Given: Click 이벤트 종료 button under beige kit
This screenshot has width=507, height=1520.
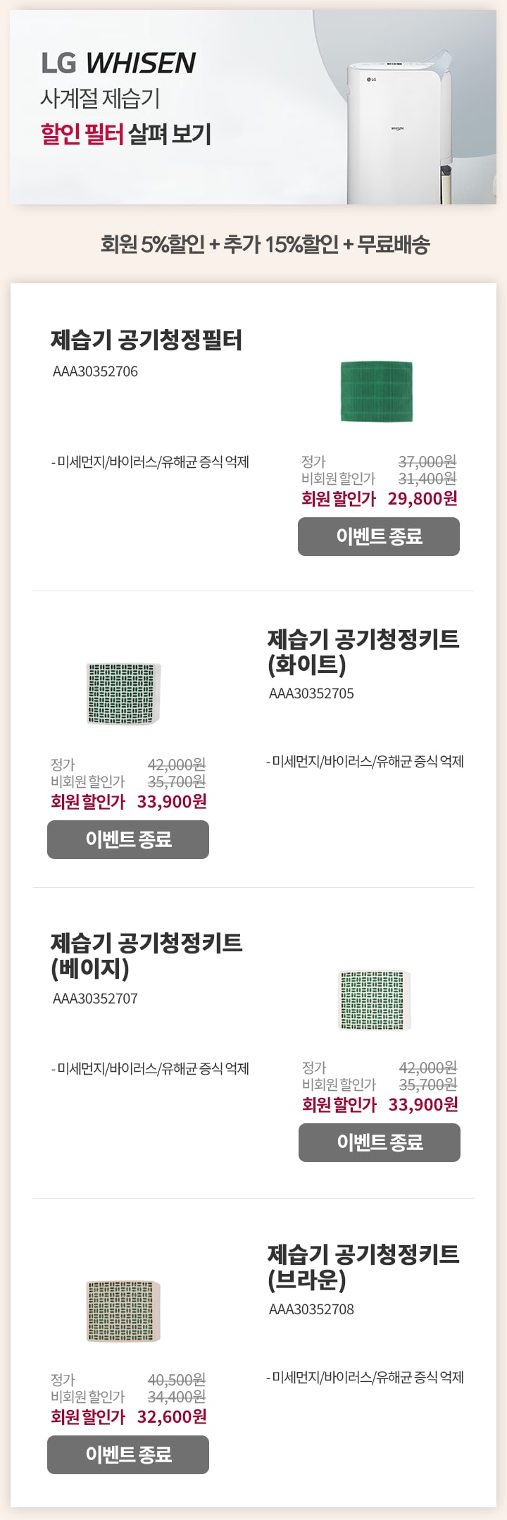Looking at the screenshot, I should (x=380, y=1142).
